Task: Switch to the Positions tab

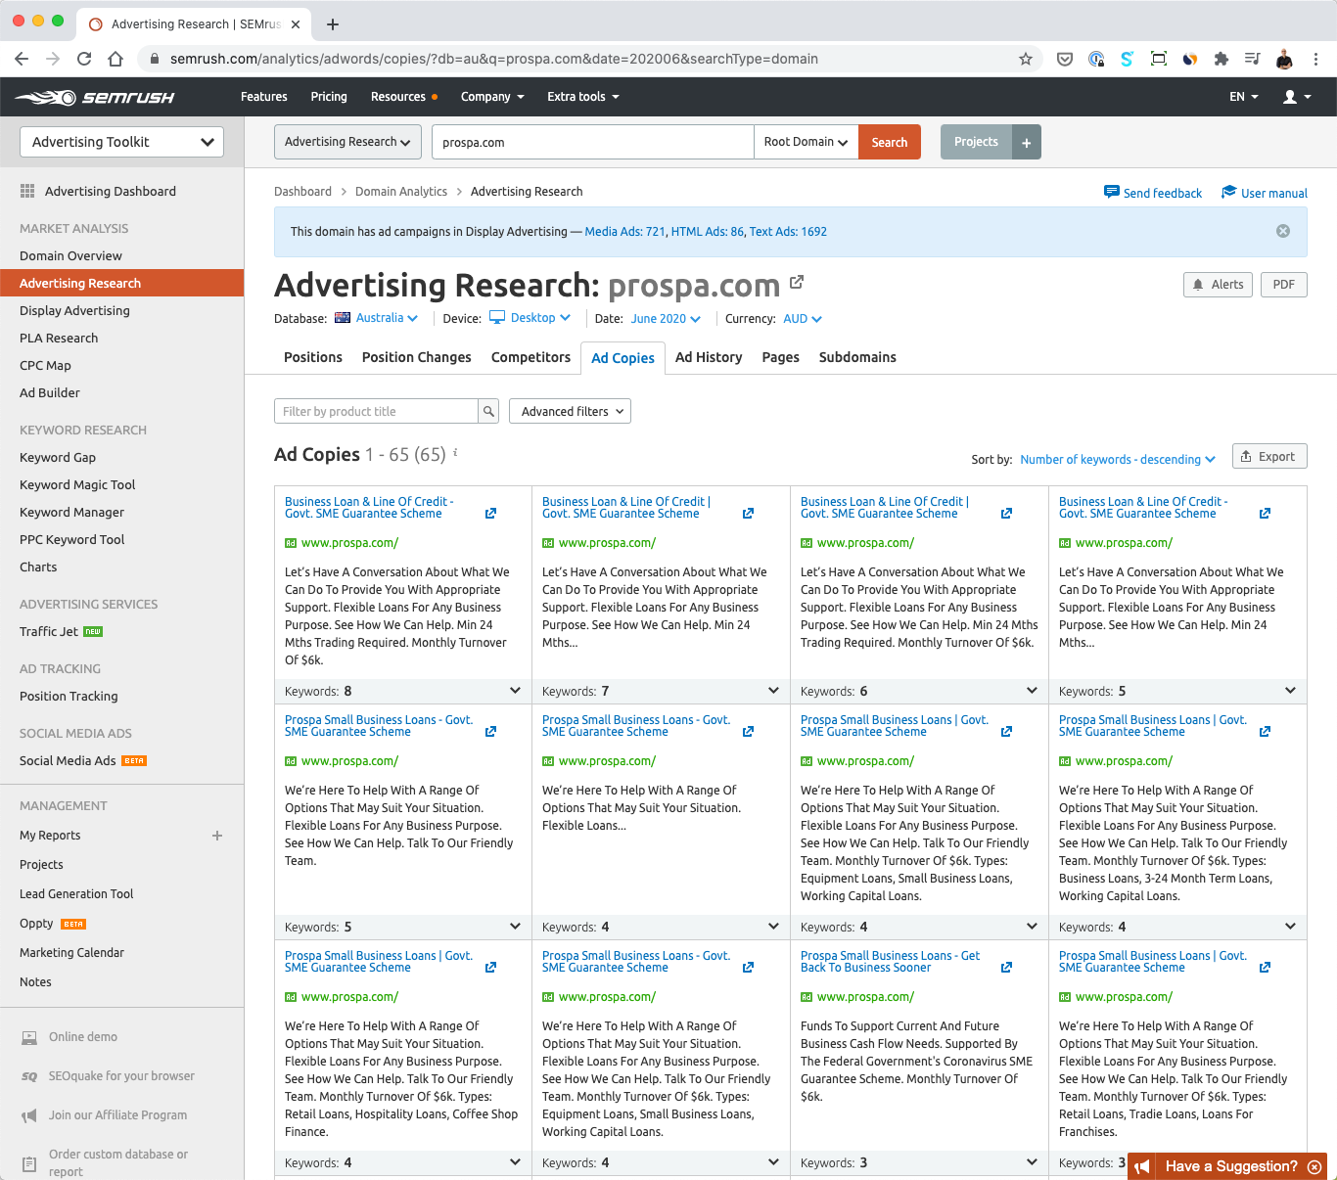Action: click(x=313, y=357)
